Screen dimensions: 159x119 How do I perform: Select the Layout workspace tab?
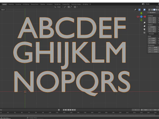tap(4, 4)
